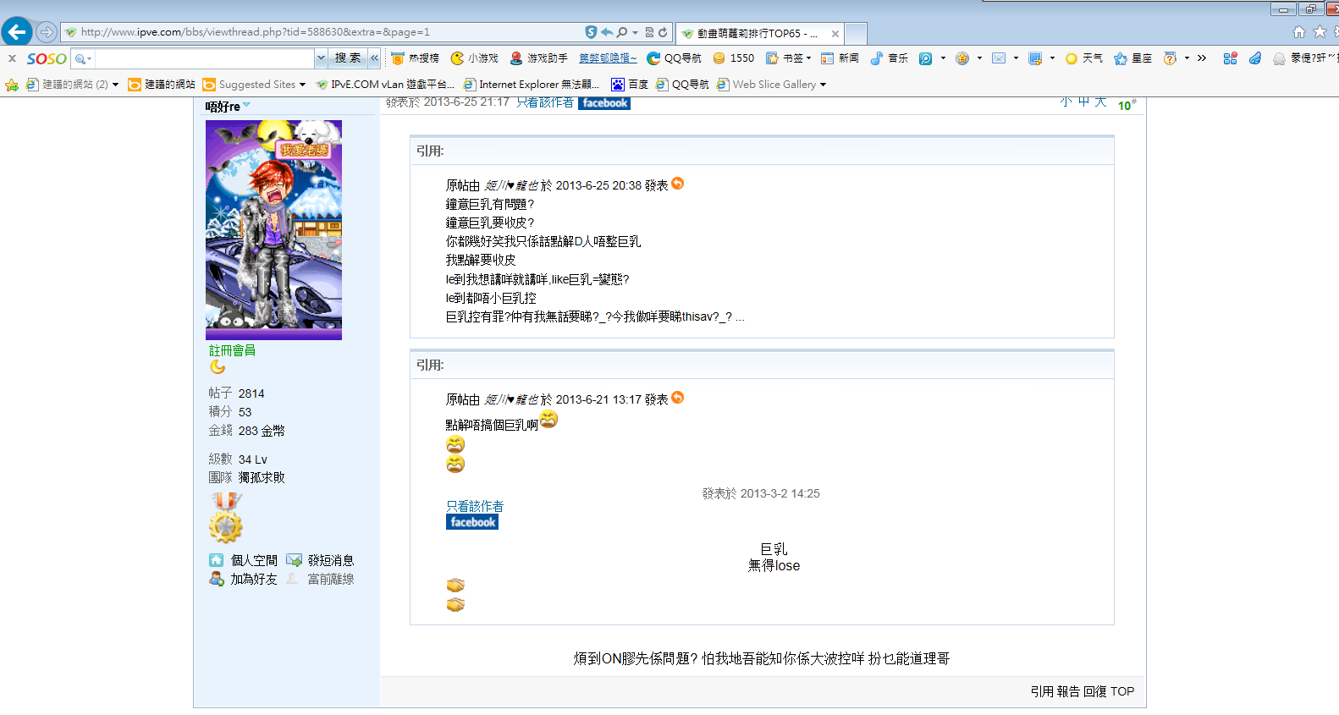
Task: Open 天气 weather in the toolbar
Action: tap(1083, 58)
